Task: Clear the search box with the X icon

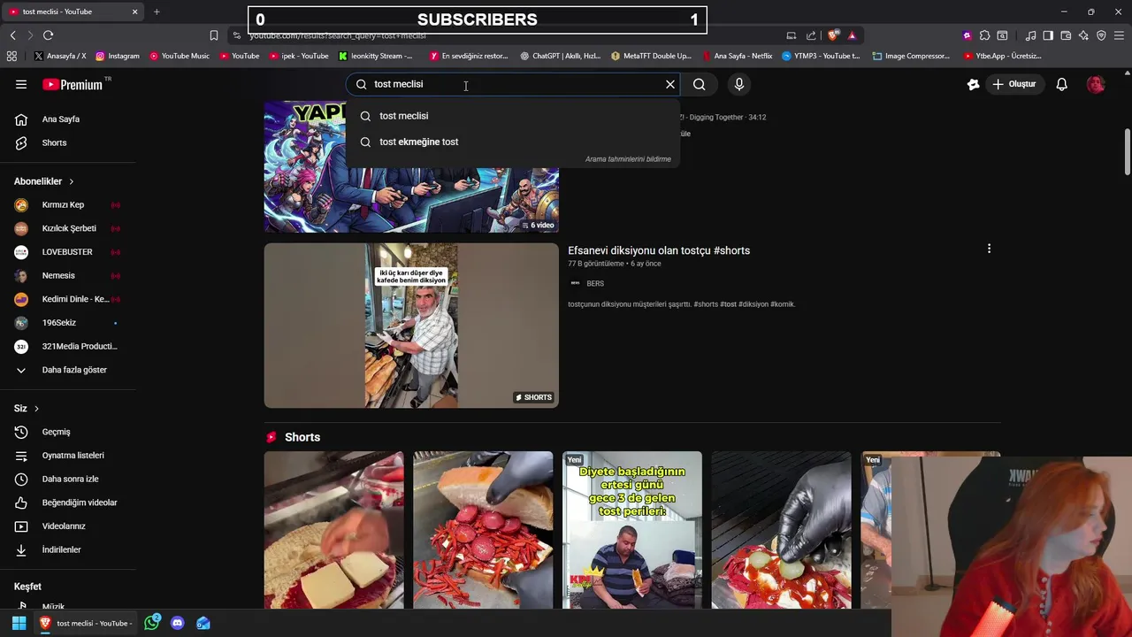Action: 670,84
